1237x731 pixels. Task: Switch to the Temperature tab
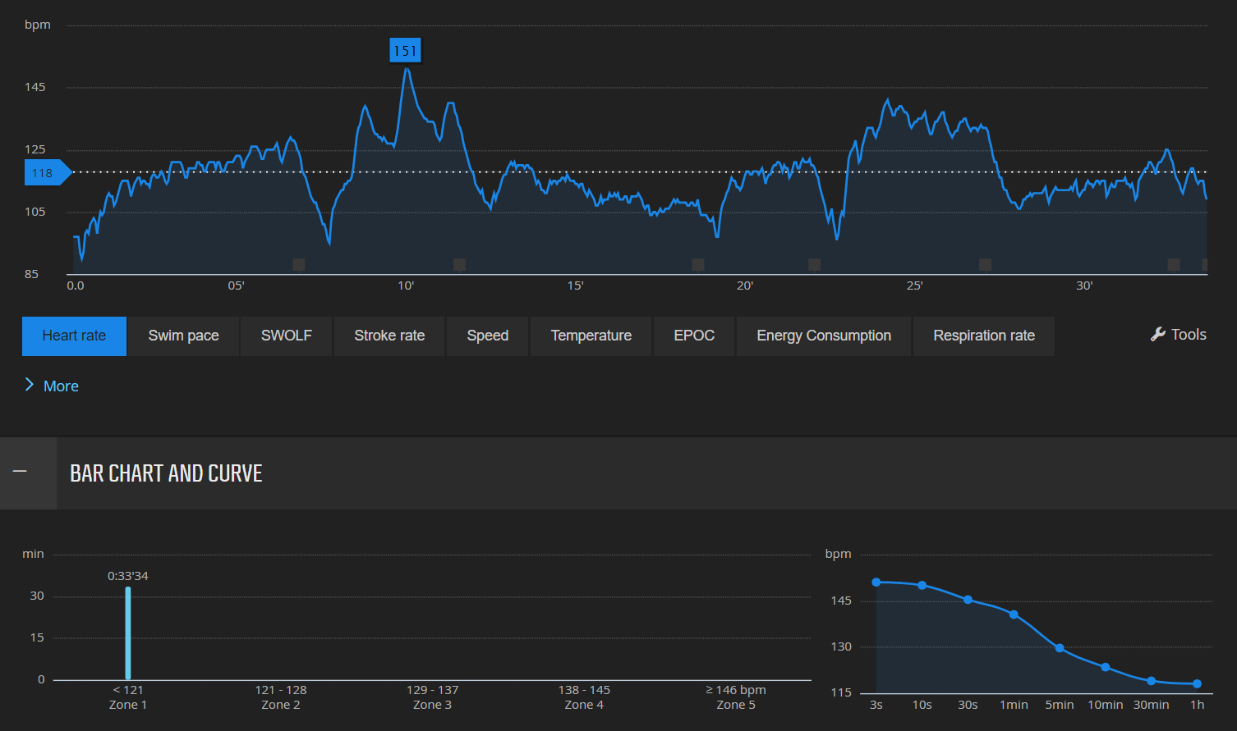[x=591, y=336]
